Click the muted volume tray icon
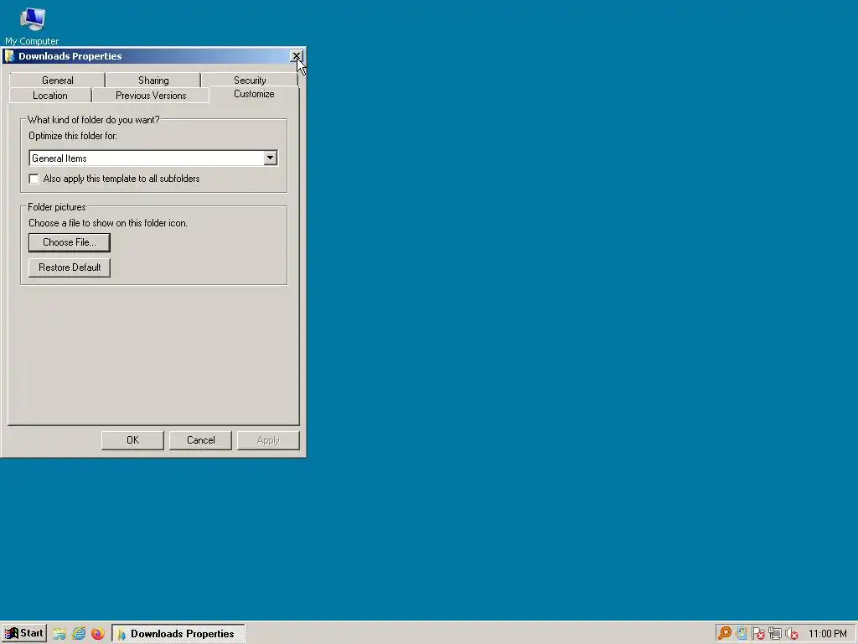Viewport: 858px width, 644px height. pos(792,634)
